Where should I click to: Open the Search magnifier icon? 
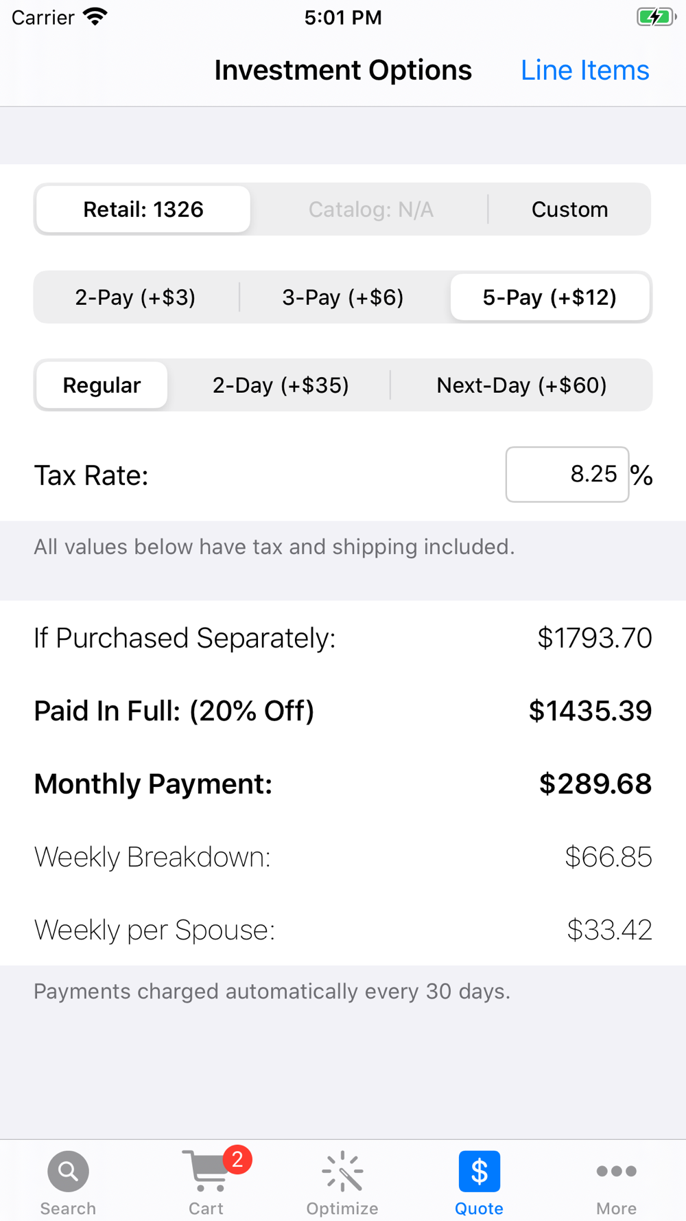(x=68, y=1172)
